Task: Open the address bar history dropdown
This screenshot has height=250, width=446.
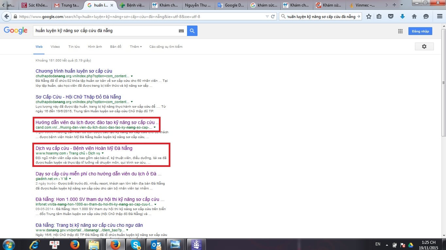Action: pos(267,16)
